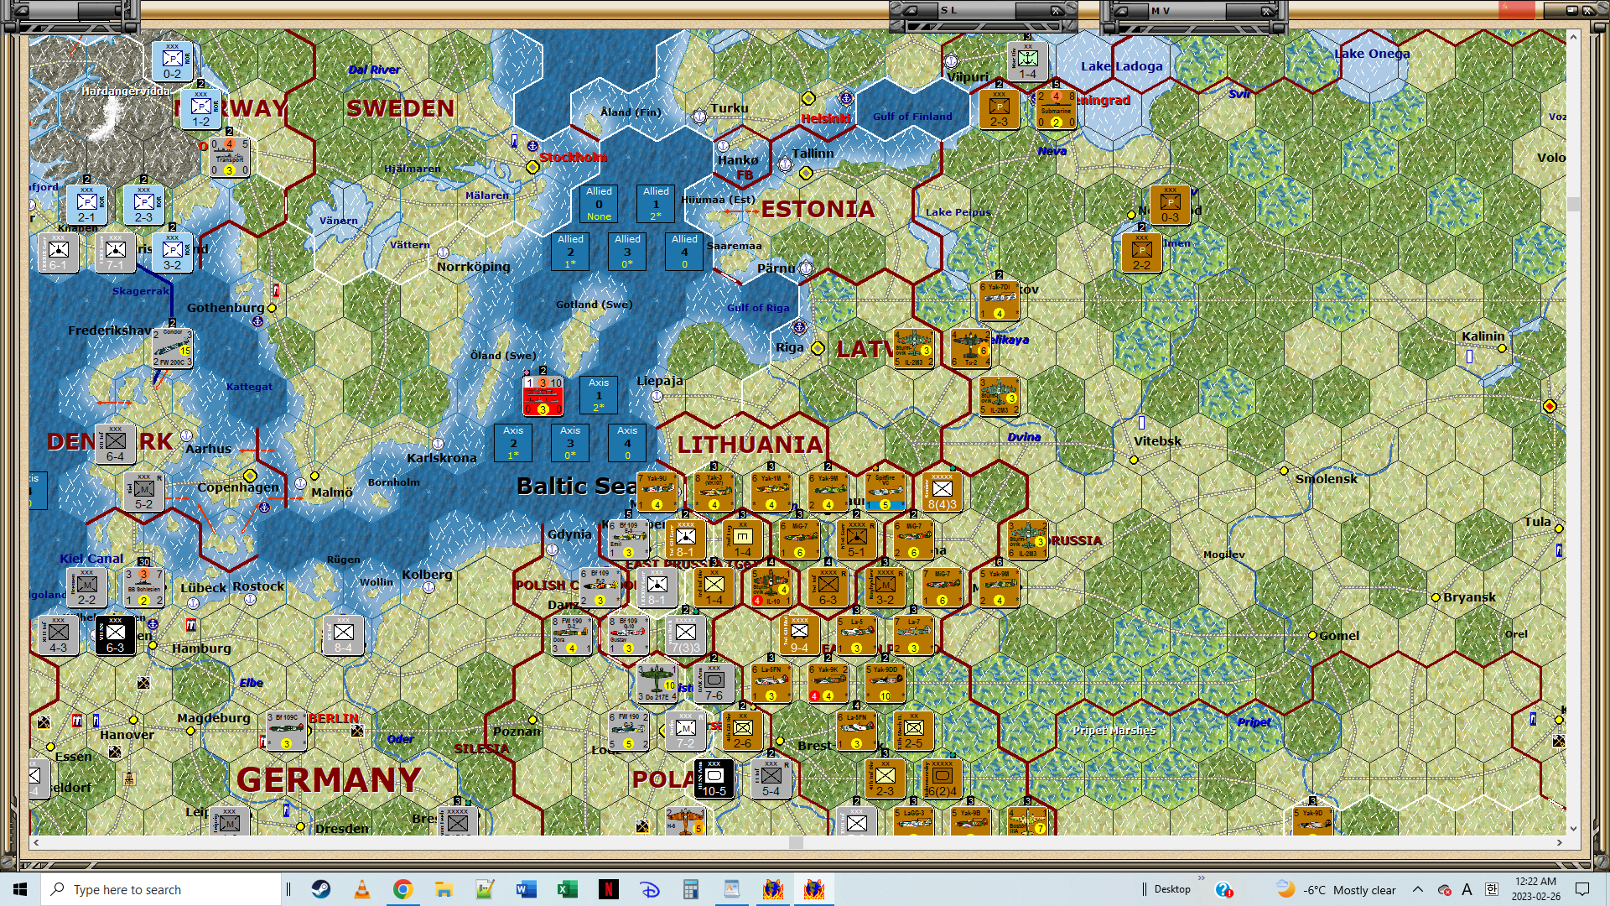
Task: Click the Kalinin city marker
Action: tap(1502, 348)
